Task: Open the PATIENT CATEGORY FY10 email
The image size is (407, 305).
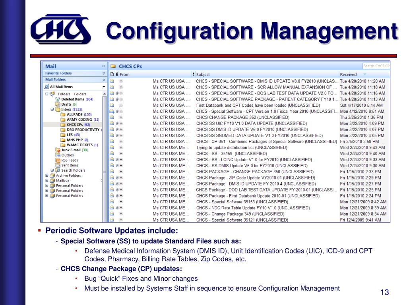Action: coord(250,99)
